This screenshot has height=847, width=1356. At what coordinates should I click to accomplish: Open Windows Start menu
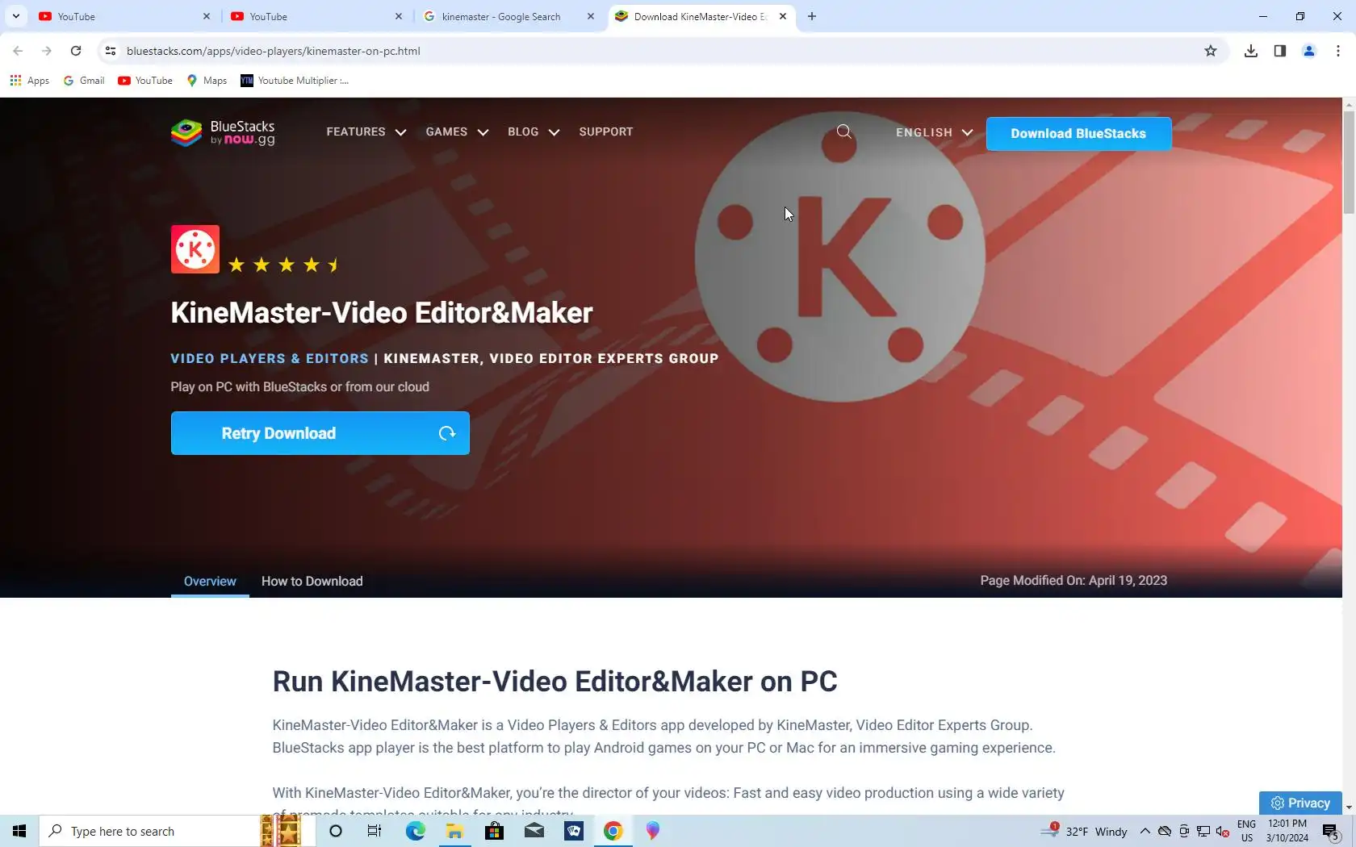(19, 831)
